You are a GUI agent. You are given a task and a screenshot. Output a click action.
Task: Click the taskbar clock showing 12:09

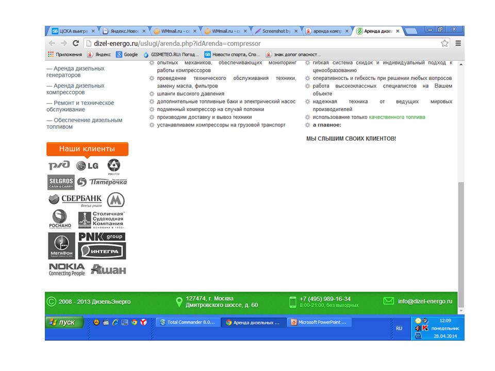(445, 321)
